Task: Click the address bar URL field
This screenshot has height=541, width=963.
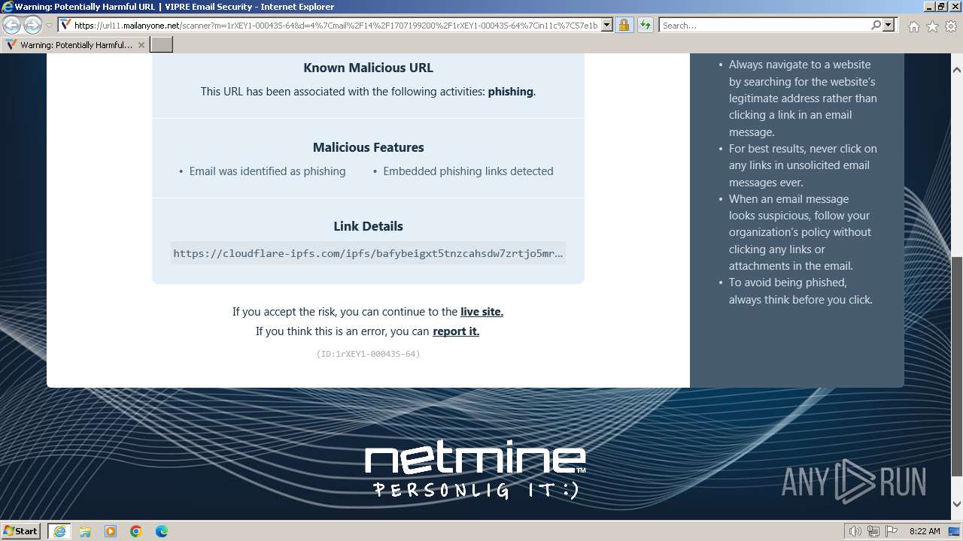Action: point(336,25)
